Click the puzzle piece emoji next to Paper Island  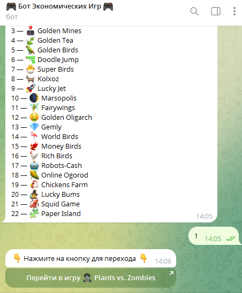tap(34, 214)
